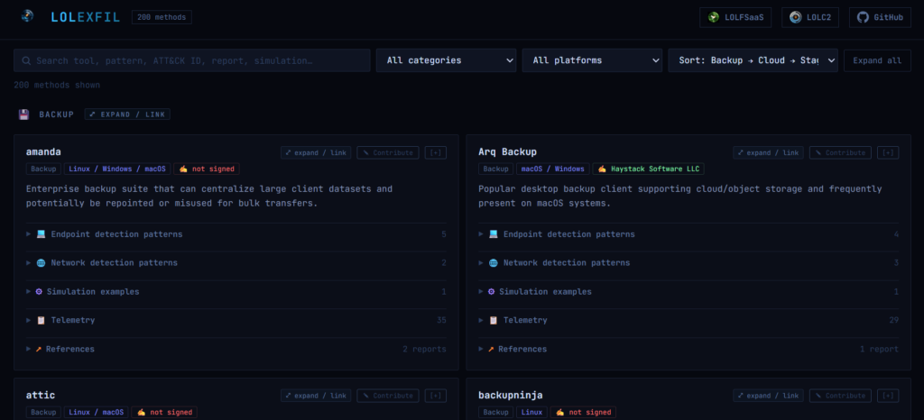Click the attic Linux / macOS tag

pyautogui.click(x=96, y=413)
